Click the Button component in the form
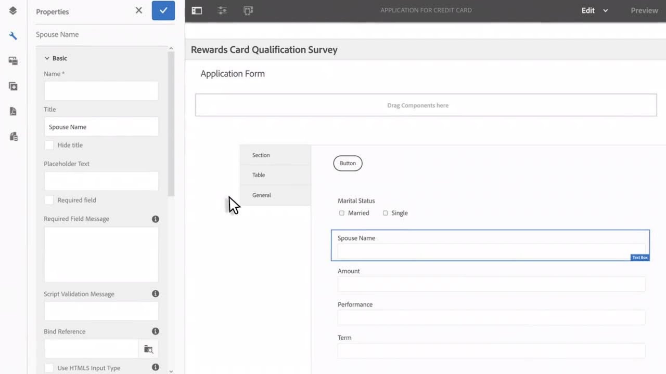Viewport: 666px width, 374px height. [348, 163]
